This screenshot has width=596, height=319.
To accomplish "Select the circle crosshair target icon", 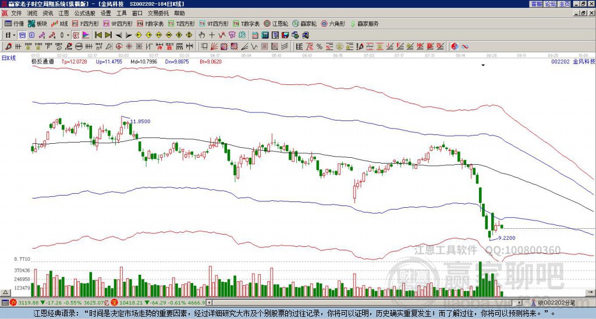I will click(x=119, y=47).
